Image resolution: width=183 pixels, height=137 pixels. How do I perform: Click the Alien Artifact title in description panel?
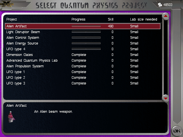click(17, 106)
